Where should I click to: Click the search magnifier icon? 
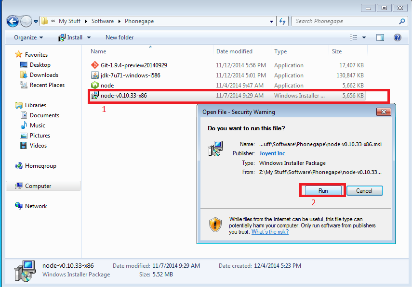(x=402, y=21)
